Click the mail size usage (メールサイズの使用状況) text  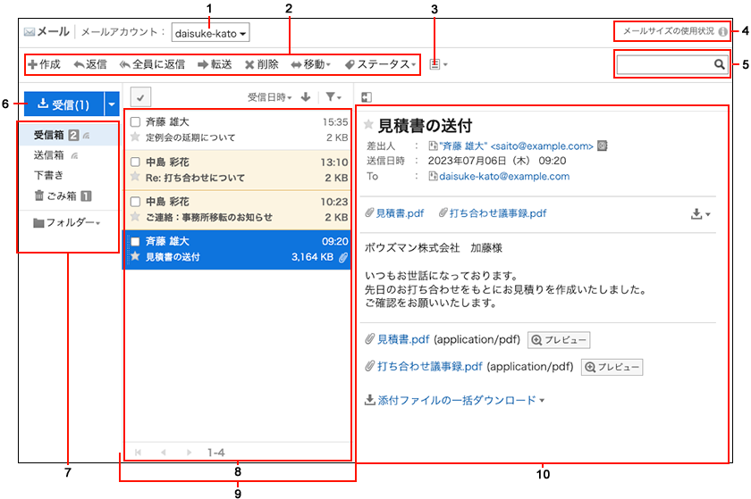tap(668, 31)
